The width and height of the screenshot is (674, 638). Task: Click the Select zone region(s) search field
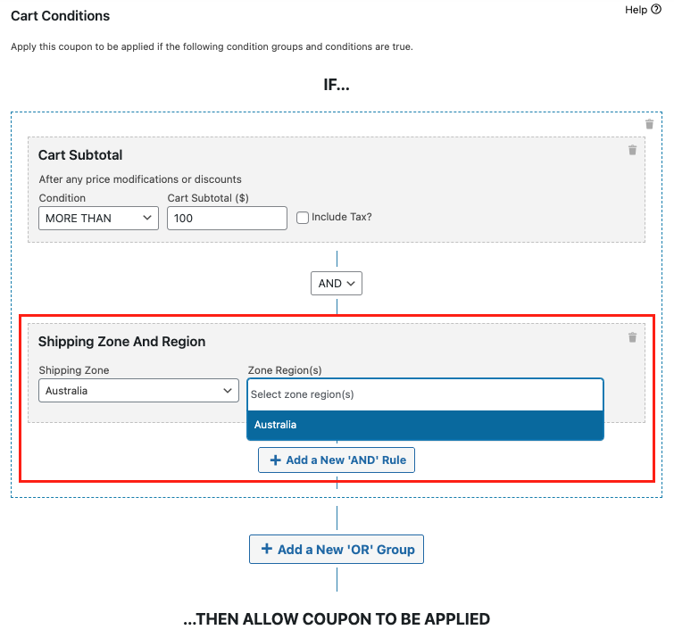426,394
